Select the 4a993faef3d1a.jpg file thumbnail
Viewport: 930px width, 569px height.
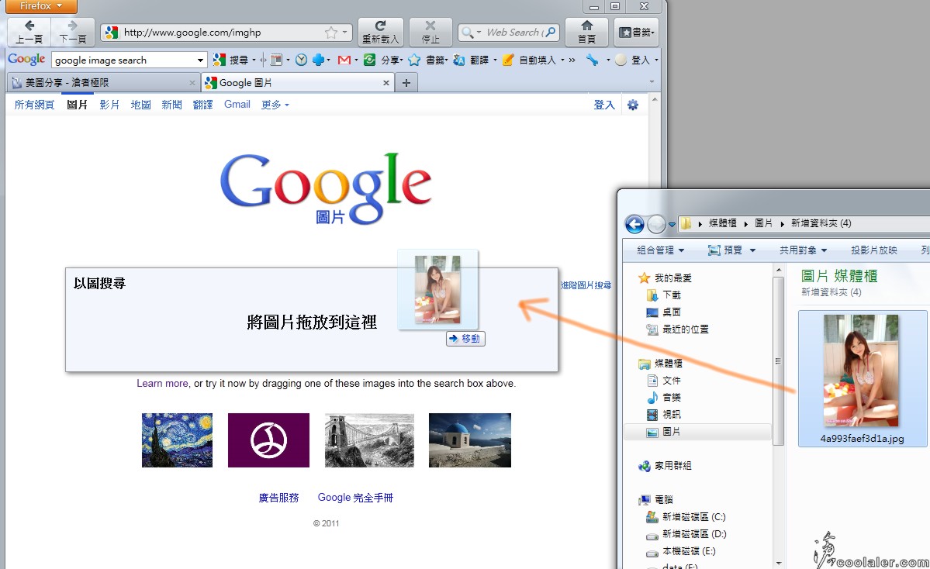862,378
